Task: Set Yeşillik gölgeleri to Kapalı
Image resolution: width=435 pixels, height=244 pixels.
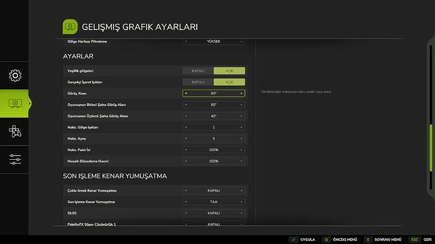Action: point(198,71)
